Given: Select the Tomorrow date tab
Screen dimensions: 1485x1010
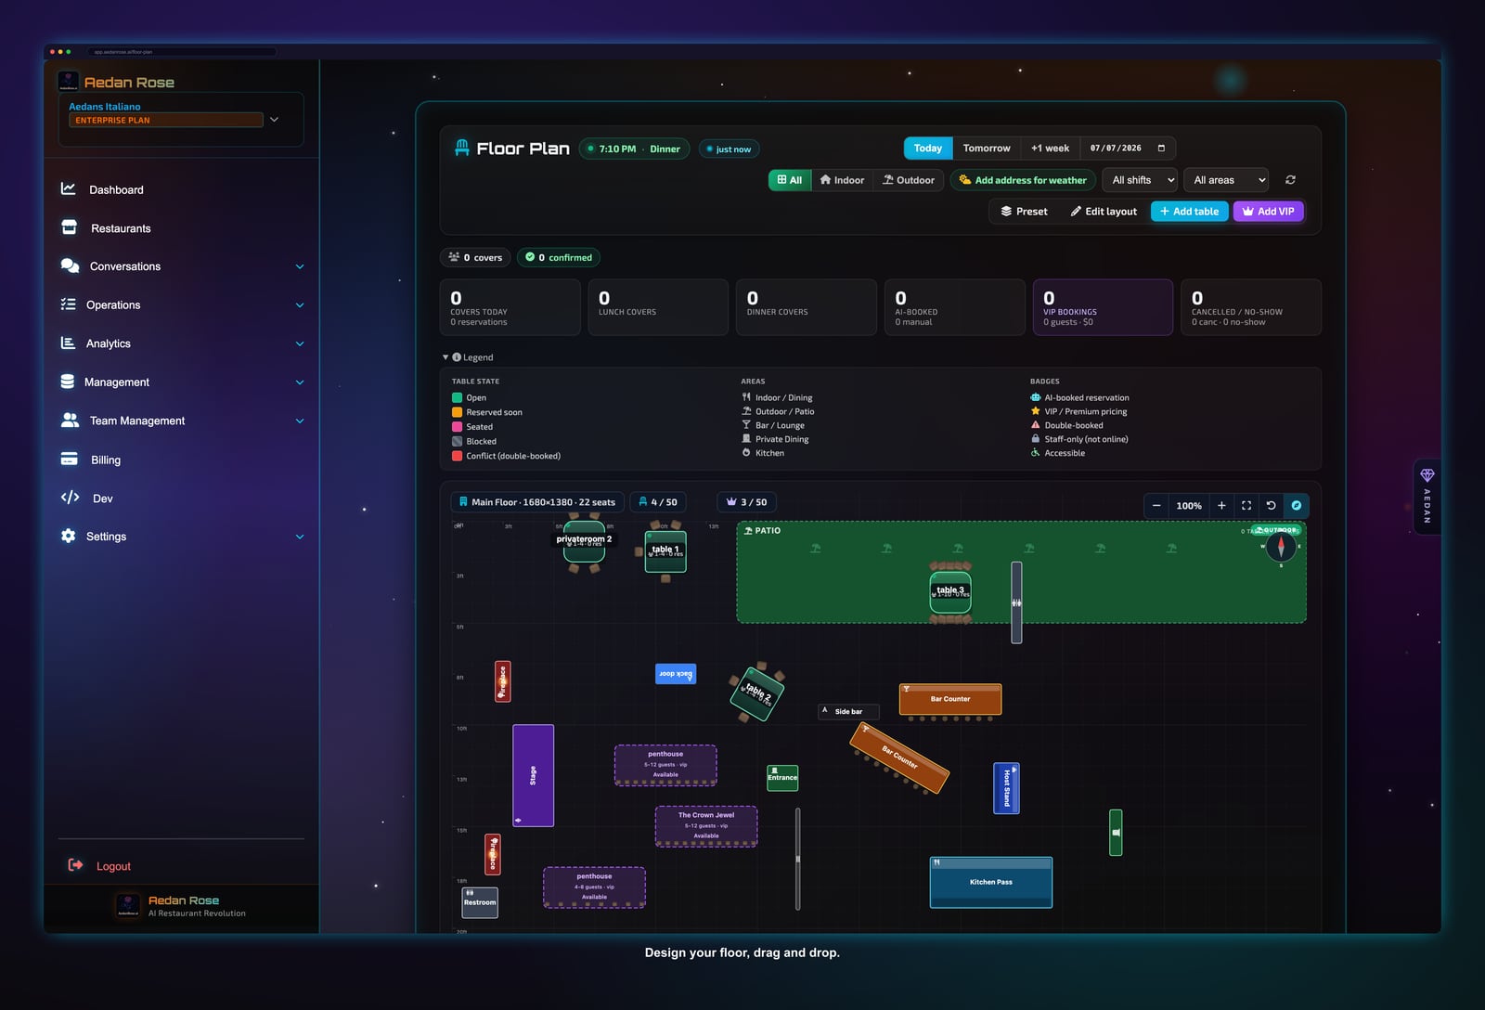Looking at the screenshot, I should tap(987, 149).
